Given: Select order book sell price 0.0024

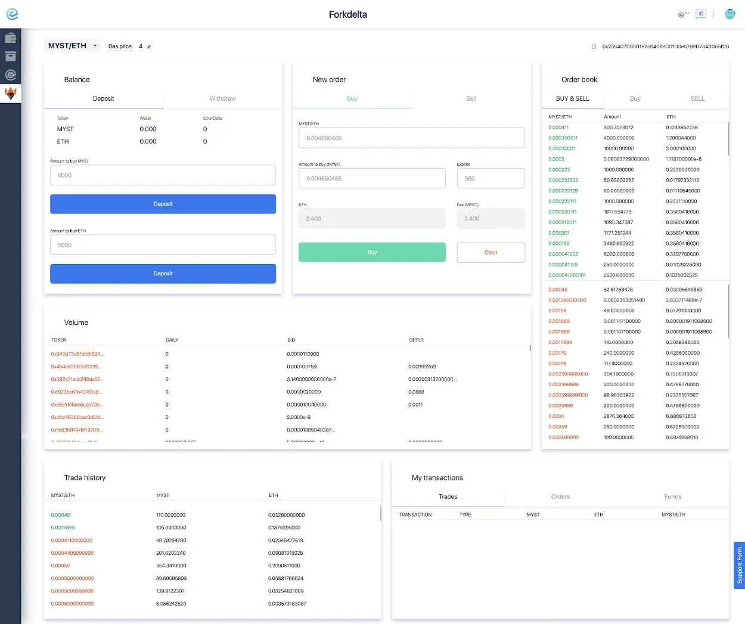Looking at the screenshot, I should [556, 416].
